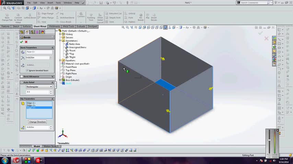Collapse the Auto Relief section
The height and width of the screenshot is (164, 293).
click(x=52, y=82)
